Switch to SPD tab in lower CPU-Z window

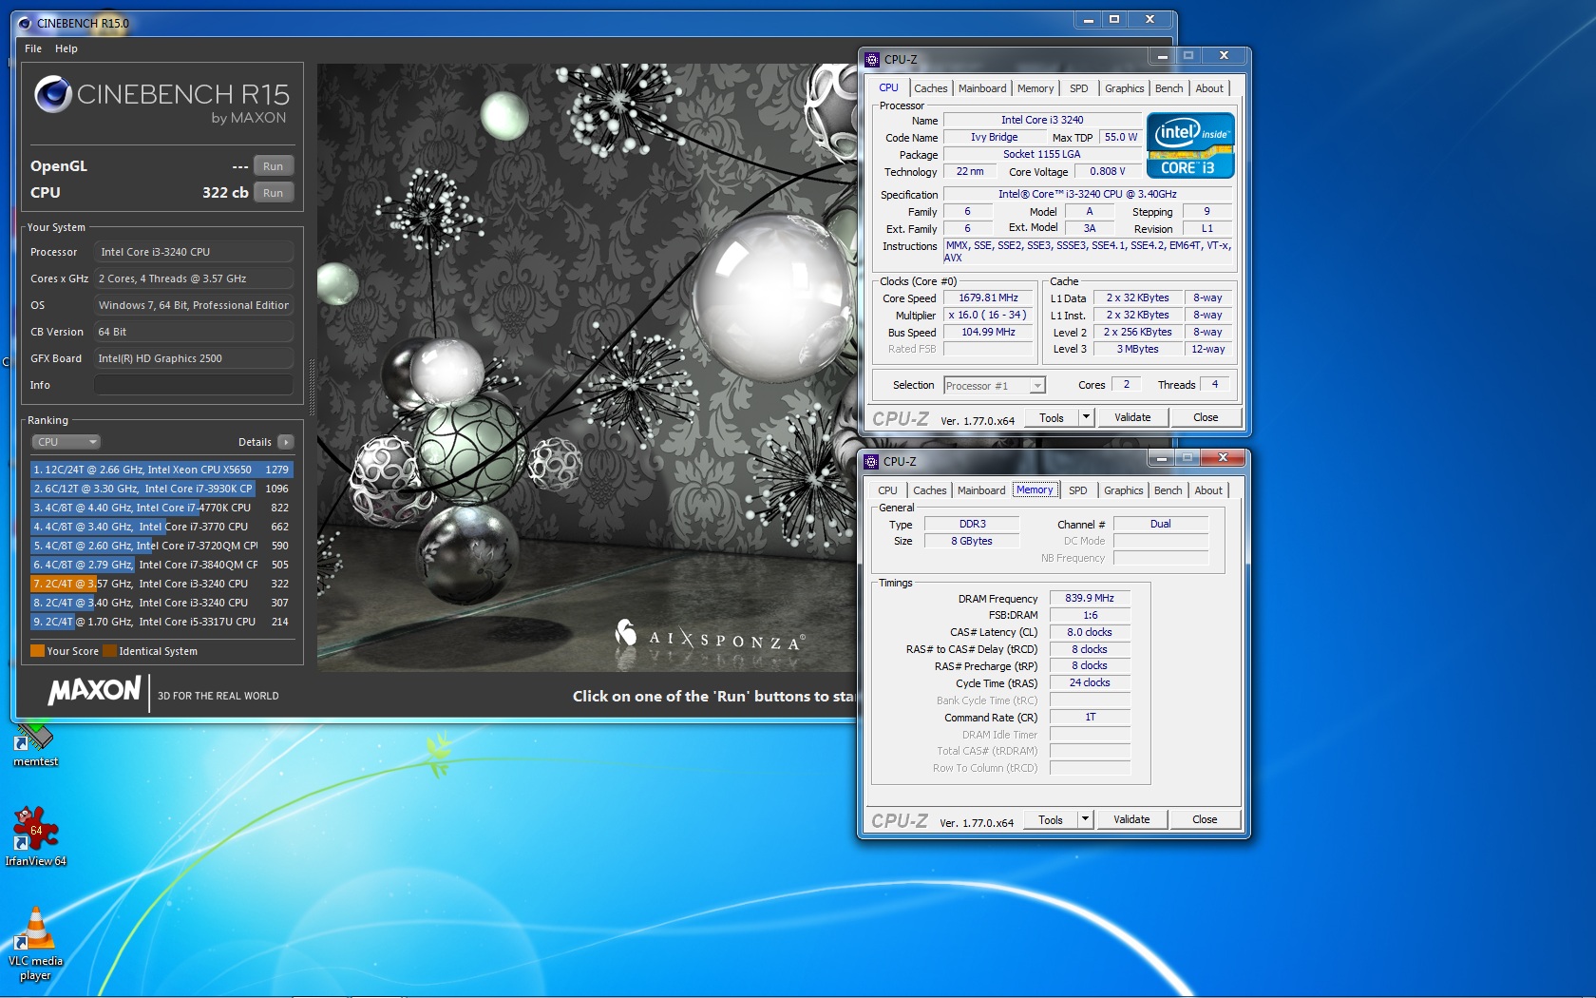point(1078,490)
